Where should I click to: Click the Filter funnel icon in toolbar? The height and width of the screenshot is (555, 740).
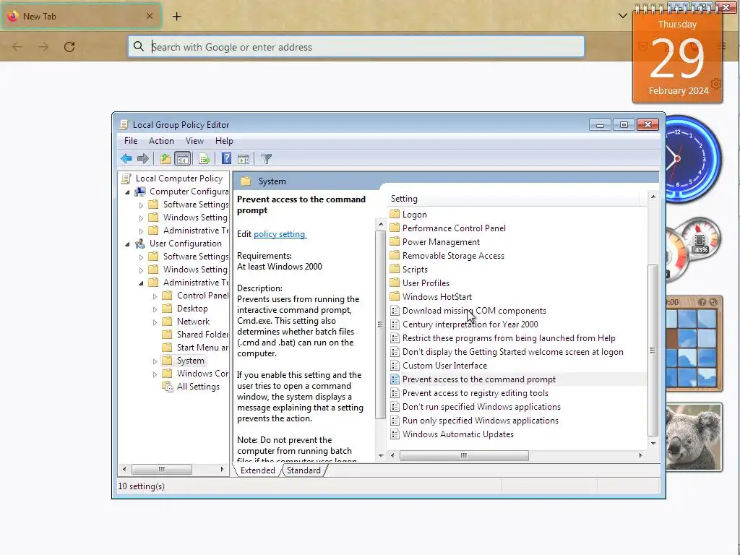266,159
